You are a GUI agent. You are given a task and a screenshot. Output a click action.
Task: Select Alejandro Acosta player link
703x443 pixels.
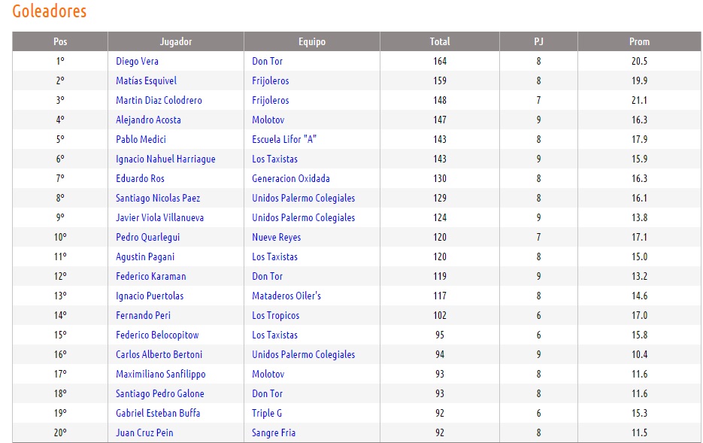point(148,120)
